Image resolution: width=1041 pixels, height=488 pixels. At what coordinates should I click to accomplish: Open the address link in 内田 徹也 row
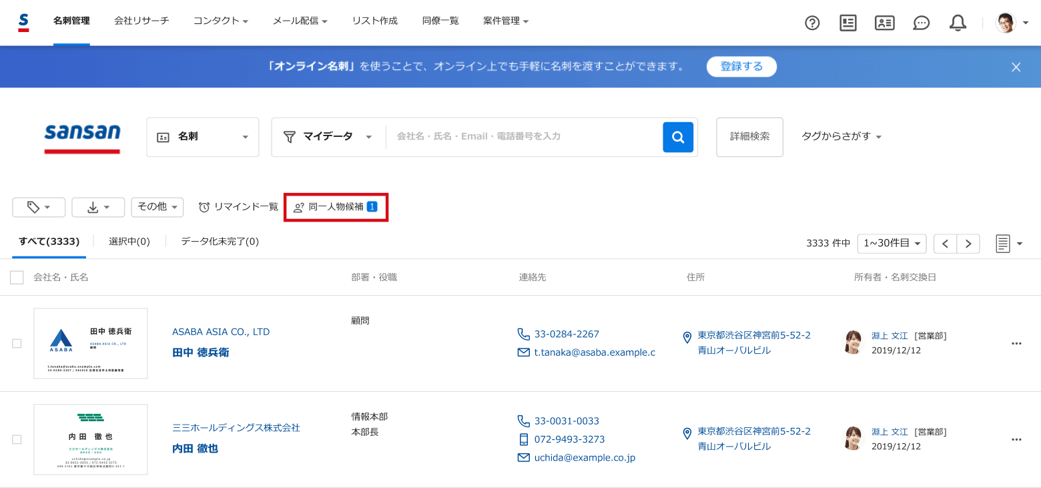coord(754,439)
